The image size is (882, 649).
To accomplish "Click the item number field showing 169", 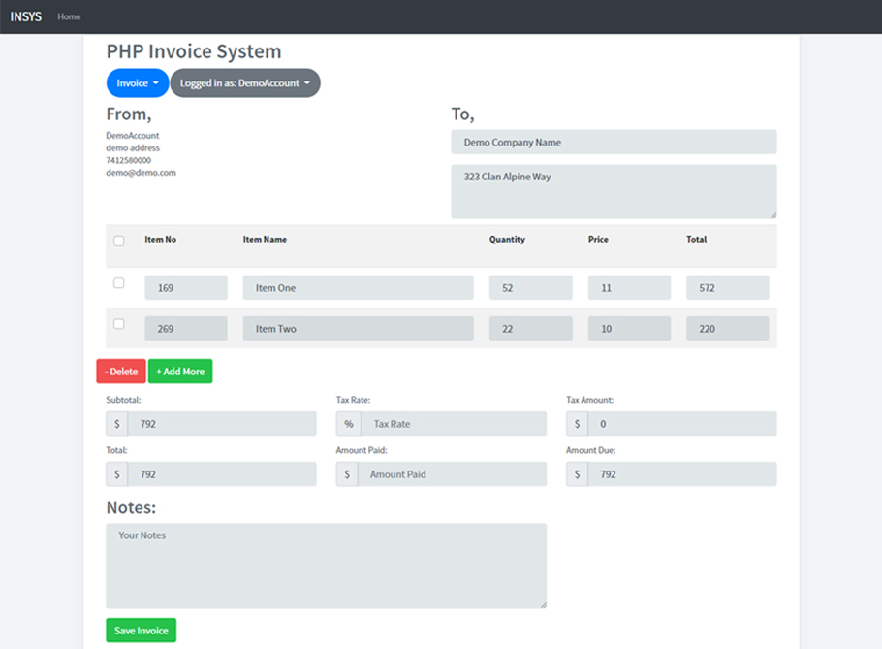I will tap(186, 287).
